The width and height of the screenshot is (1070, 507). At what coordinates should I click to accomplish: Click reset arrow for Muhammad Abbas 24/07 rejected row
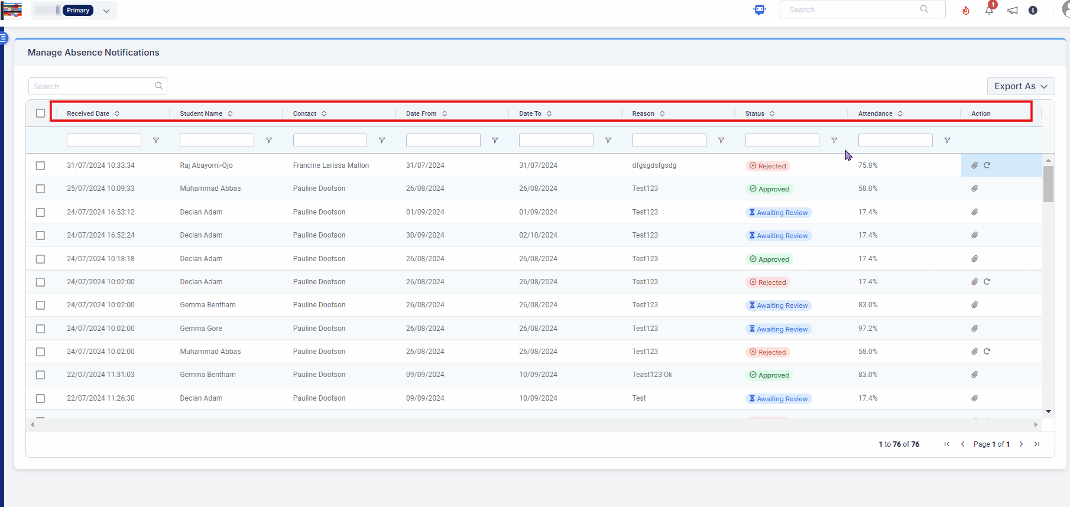987,352
